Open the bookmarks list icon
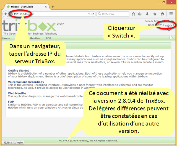The image size is (177, 146). click(x=140, y=14)
